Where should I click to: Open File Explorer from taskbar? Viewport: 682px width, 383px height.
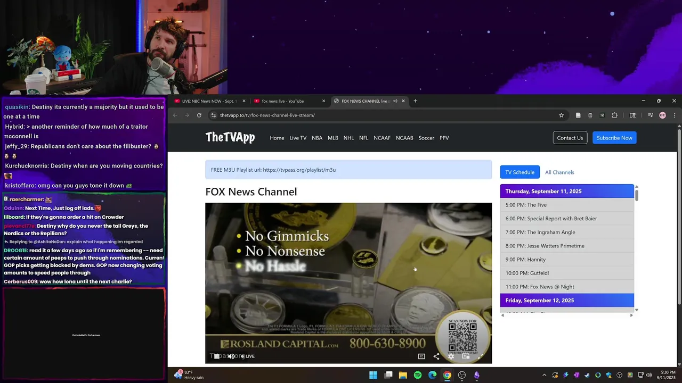403,375
